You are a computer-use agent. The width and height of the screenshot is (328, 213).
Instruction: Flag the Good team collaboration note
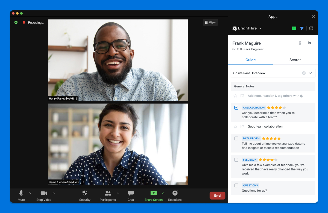pos(242,126)
